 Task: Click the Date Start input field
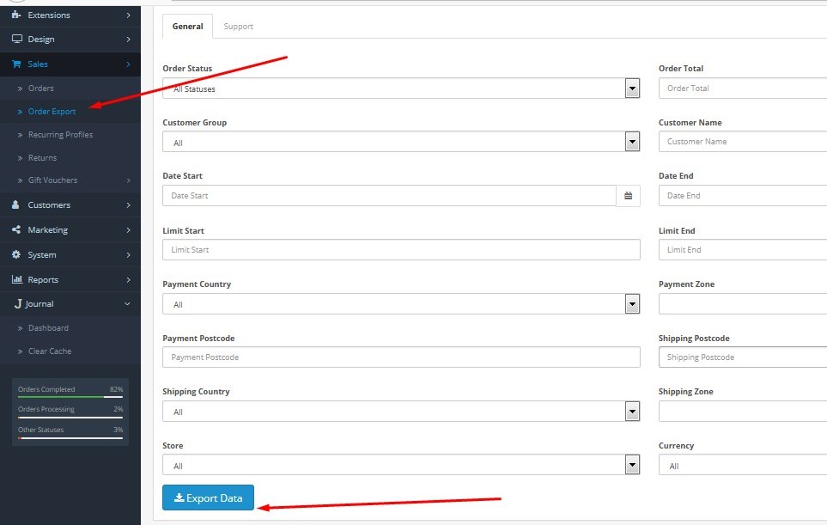click(x=389, y=196)
